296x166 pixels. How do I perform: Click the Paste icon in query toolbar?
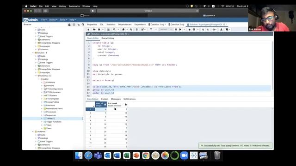click(131, 30)
